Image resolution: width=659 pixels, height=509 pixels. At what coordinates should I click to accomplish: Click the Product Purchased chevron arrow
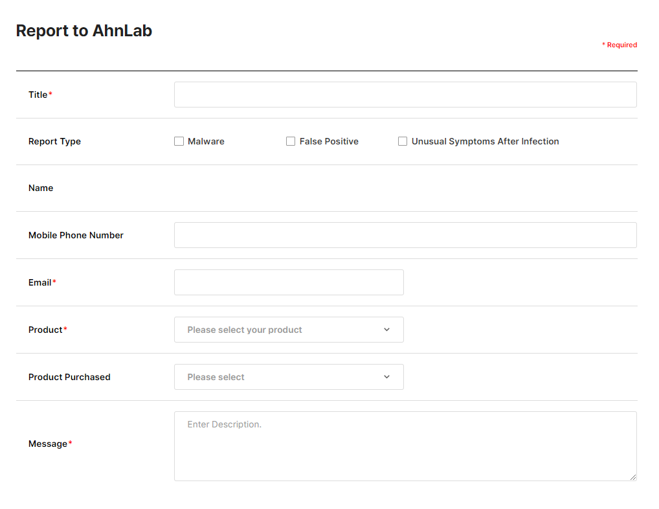coord(386,377)
